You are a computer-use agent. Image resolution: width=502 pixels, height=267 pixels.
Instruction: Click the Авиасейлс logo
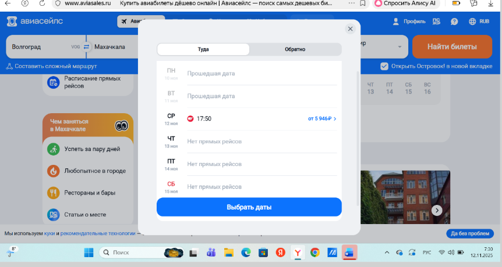[x=35, y=21]
